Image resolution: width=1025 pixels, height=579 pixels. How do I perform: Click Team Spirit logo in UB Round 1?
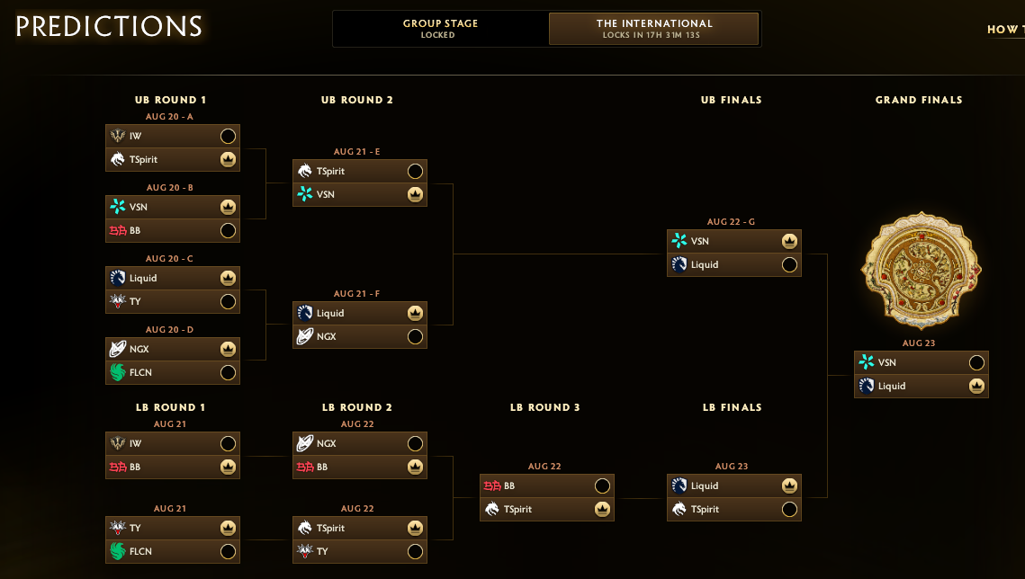click(x=118, y=159)
